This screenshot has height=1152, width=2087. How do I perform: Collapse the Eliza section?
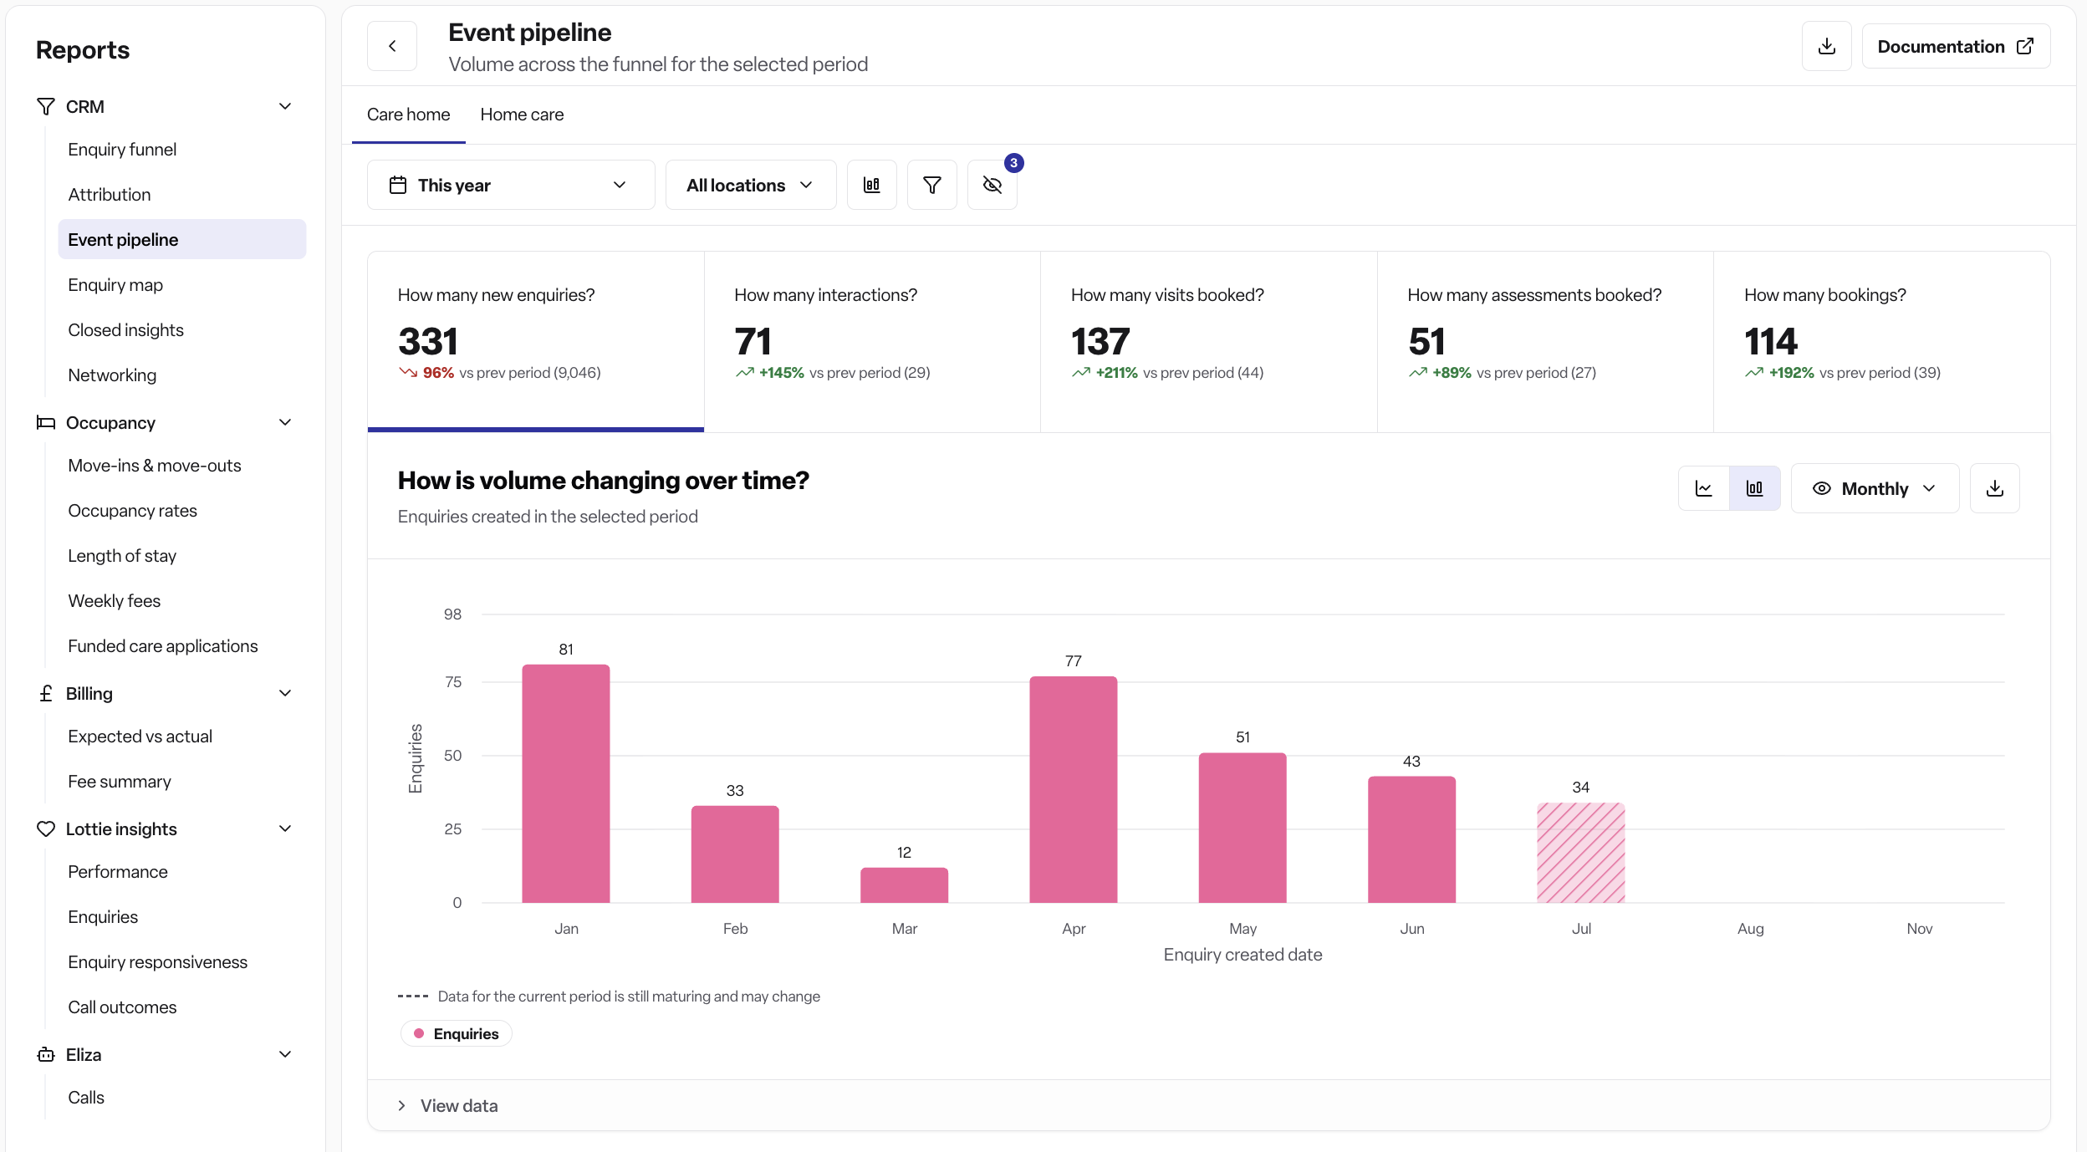285,1054
